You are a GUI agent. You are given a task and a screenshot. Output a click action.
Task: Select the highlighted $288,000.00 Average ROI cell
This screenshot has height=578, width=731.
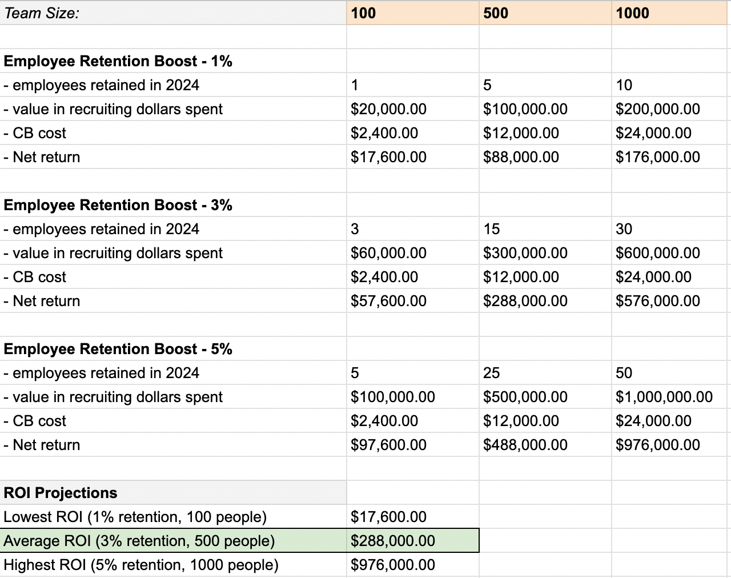(x=413, y=541)
